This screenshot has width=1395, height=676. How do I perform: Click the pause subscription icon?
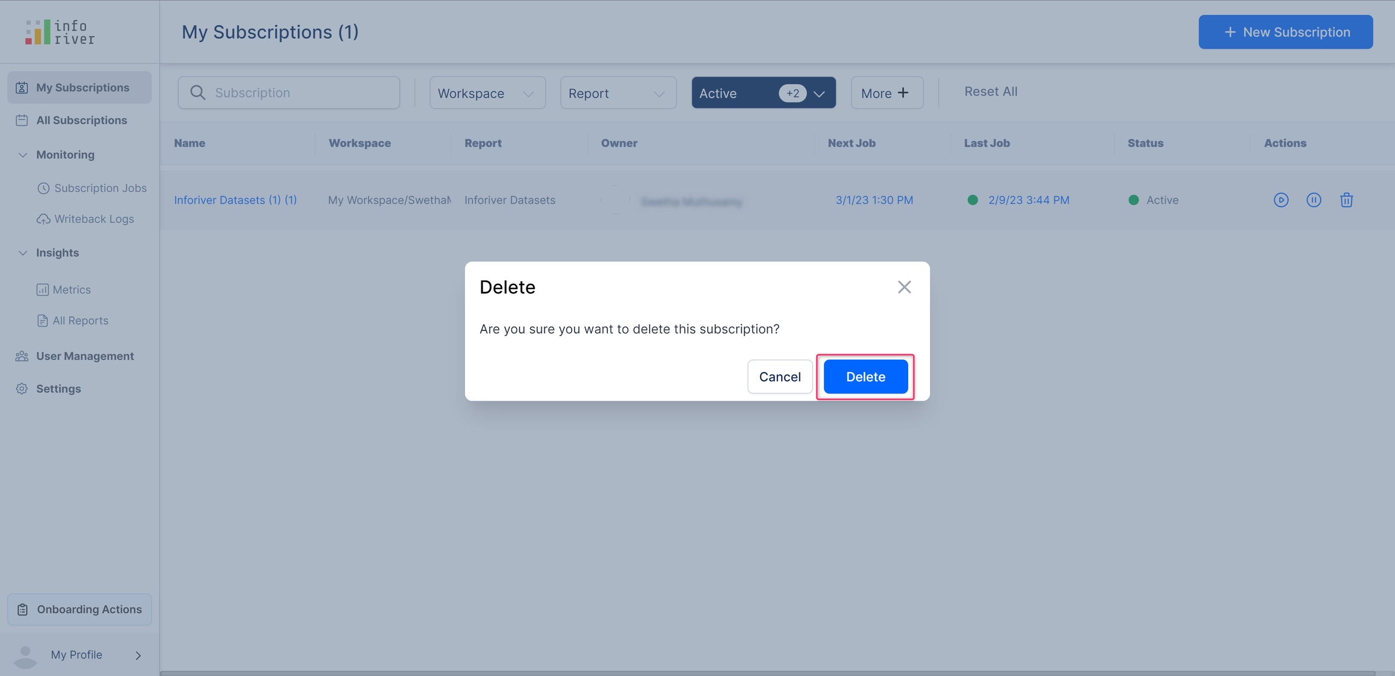point(1313,200)
